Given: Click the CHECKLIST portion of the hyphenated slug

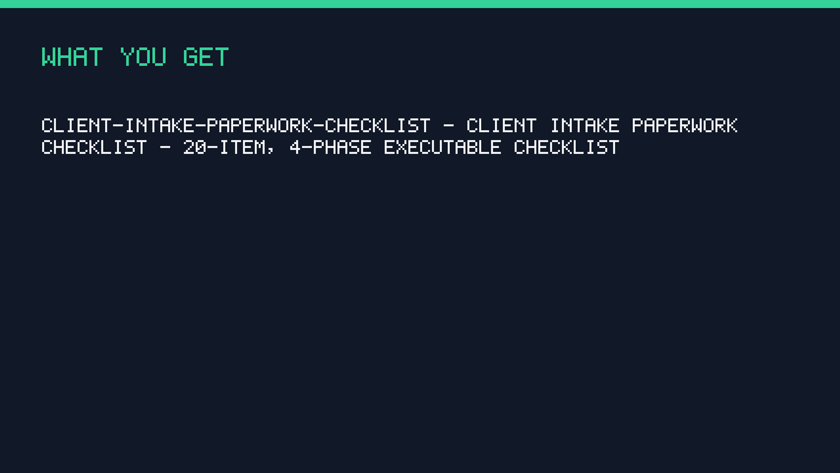Looking at the screenshot, I should (x=377, y=125).
